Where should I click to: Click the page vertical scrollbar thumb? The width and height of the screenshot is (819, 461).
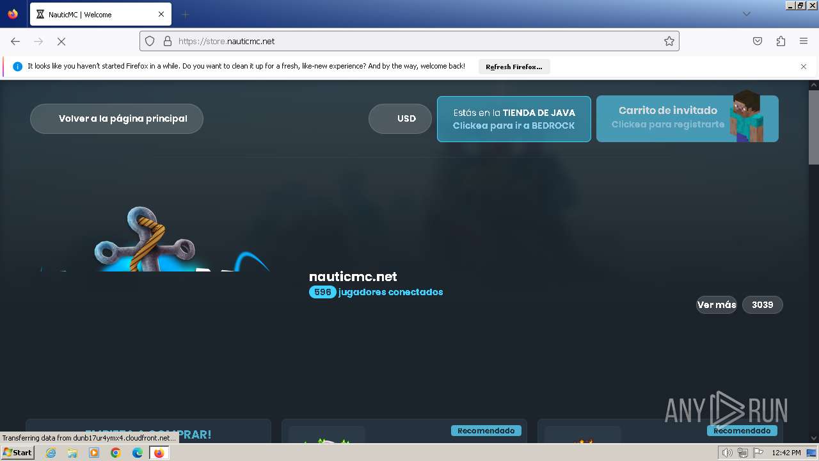813,127
